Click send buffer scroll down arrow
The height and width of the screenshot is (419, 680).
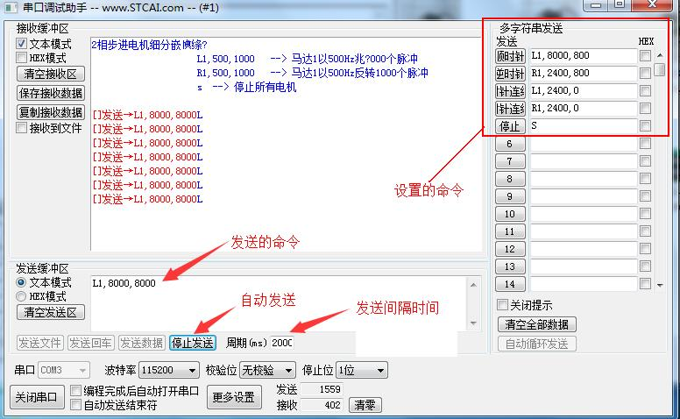coord(473,323)
